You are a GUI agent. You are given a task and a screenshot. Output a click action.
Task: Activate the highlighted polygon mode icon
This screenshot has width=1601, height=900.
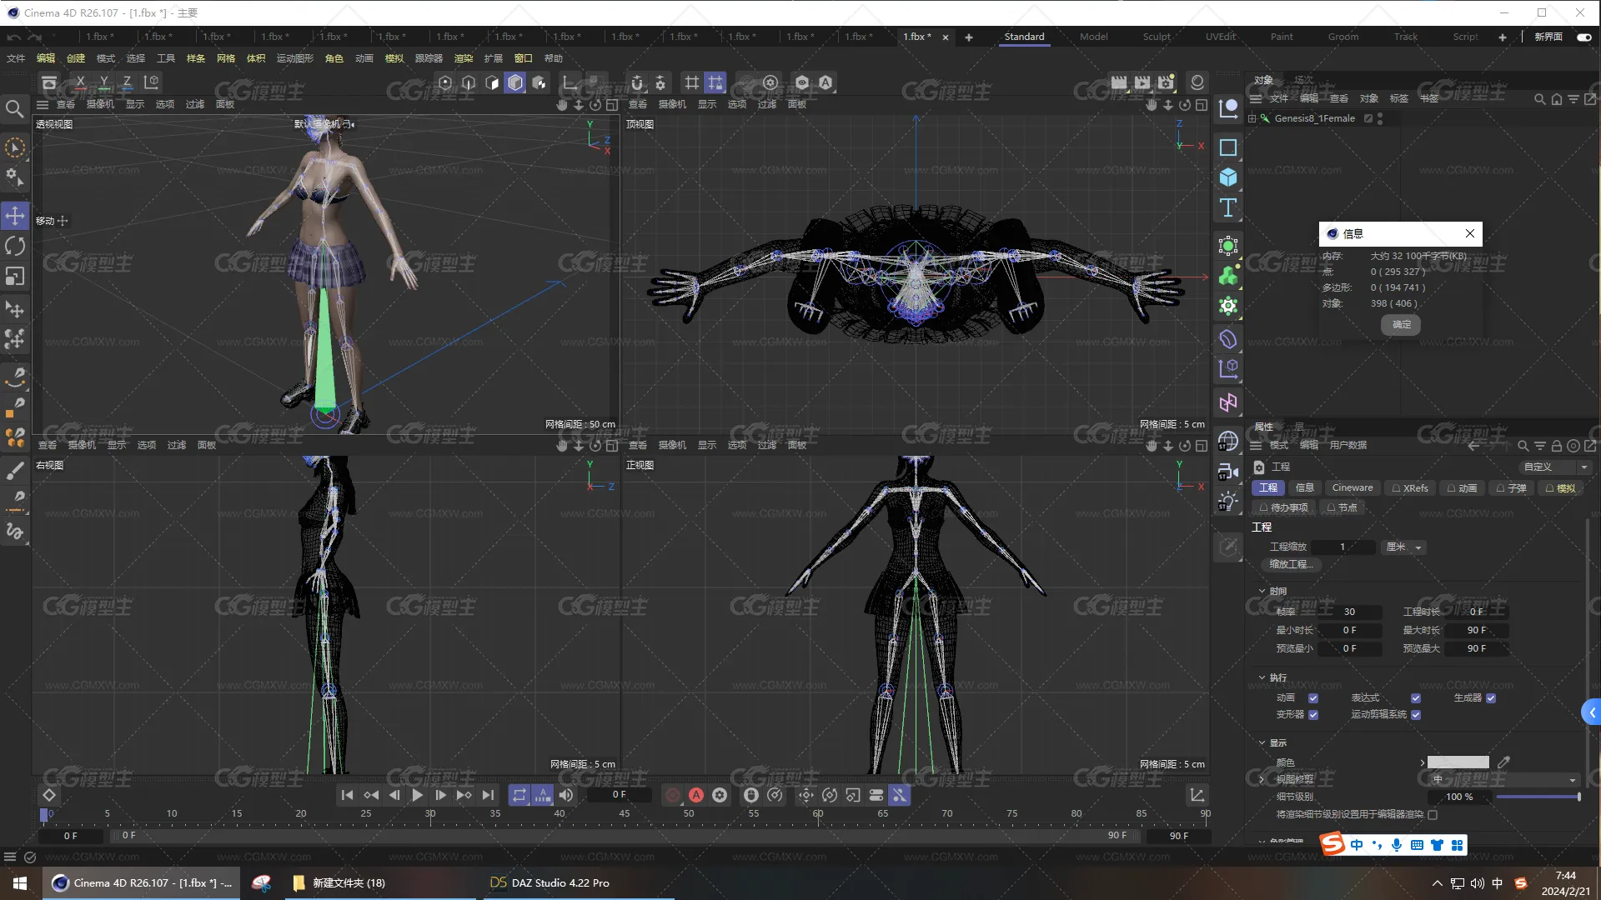pos(515,82)
